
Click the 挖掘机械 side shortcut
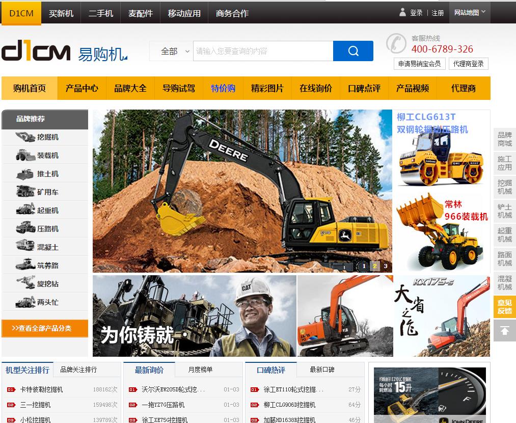coord(504,187)
